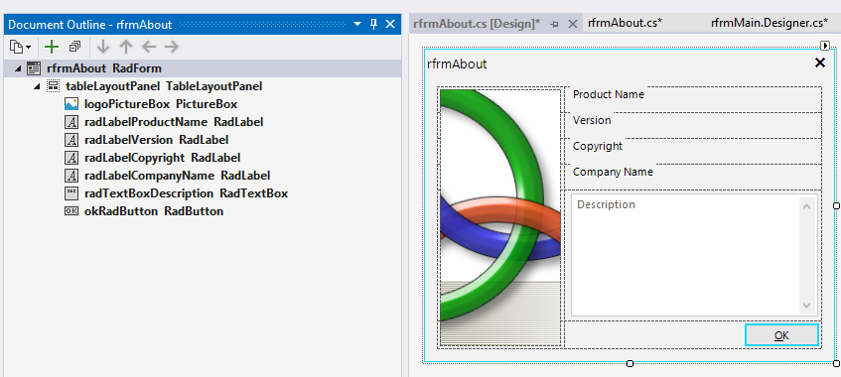Select radLabelVersion in the outline
The height and width of the screenshot is (377, 841).
click(x=157, y=140)
